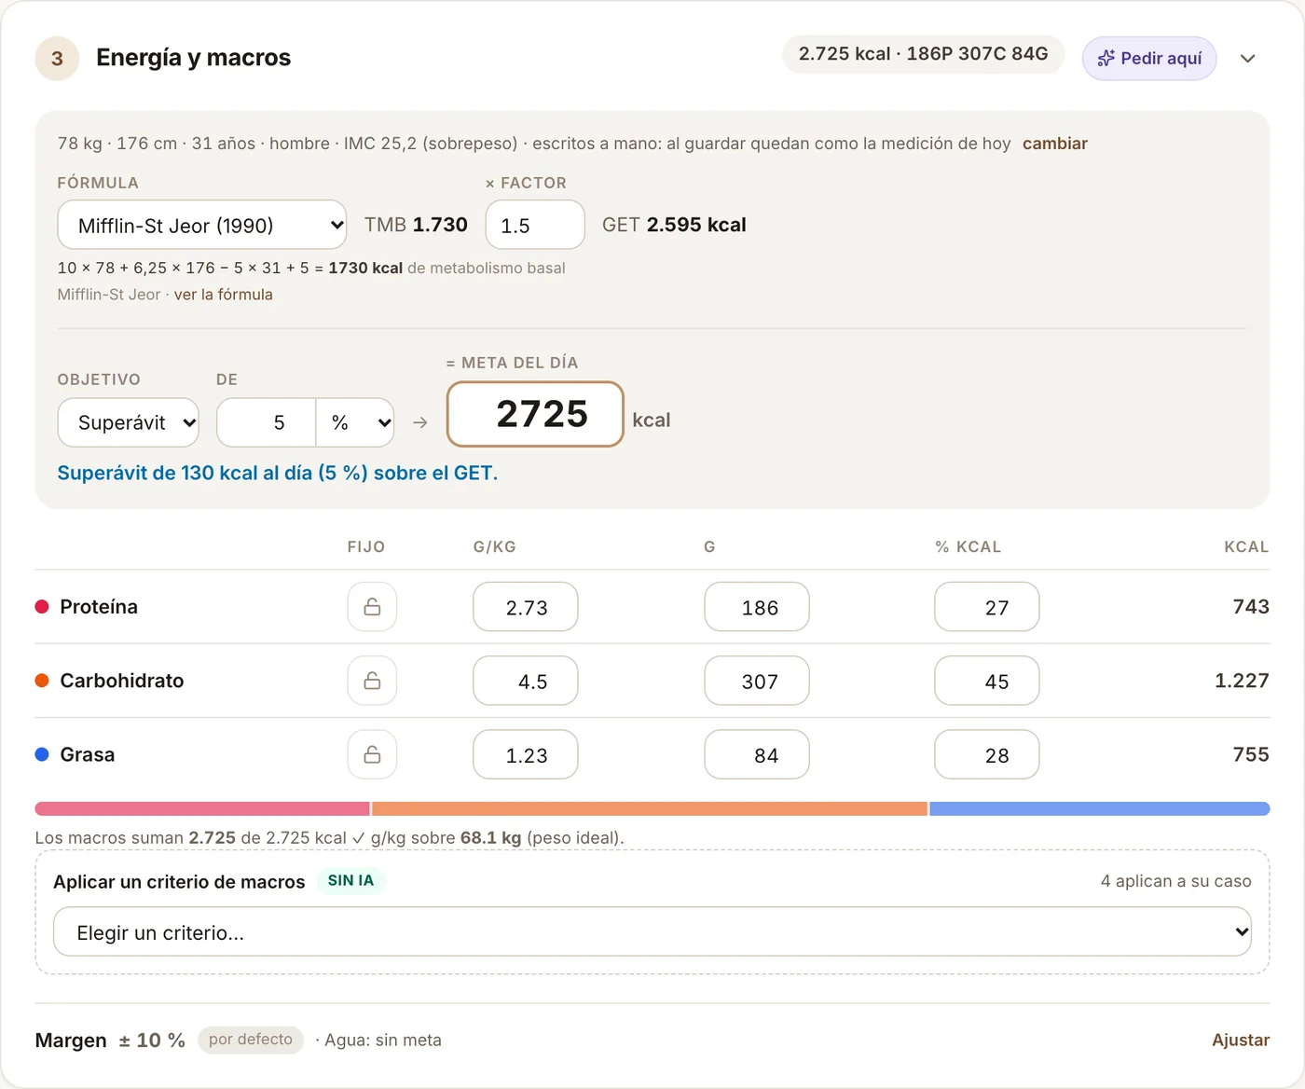Image resolution: width=1305 pixels, height=1089 pixels.
Task: Click the Grasa kcal value 755
Action: pos(1251,754)
